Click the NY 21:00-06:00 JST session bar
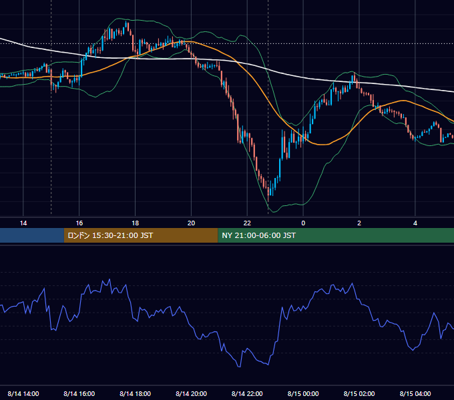Screen dimensions: 454x400 336,235
